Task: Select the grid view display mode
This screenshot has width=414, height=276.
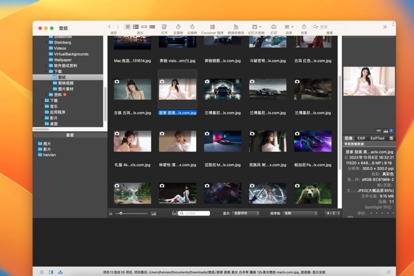Action: (127, 26)
